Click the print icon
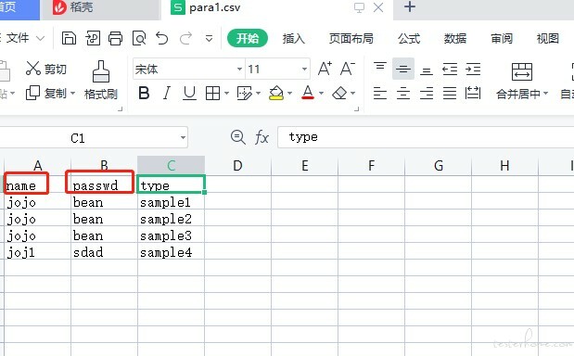The width and height of the screenshot is (574, 356). [115, 38]
